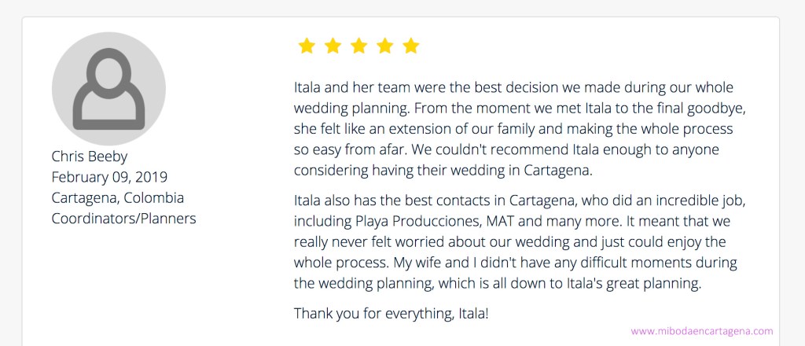Choose the fourth rating star

click(384, 46)
